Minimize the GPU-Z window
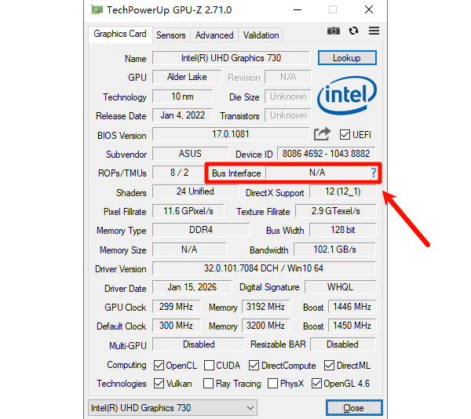Screen dimensions: 471x419 click(298, 10)
